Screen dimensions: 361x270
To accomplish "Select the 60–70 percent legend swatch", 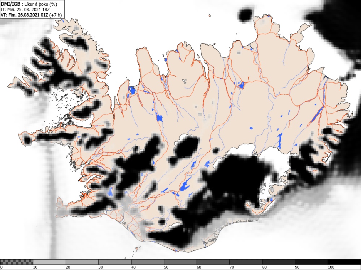I will point(213,262).
